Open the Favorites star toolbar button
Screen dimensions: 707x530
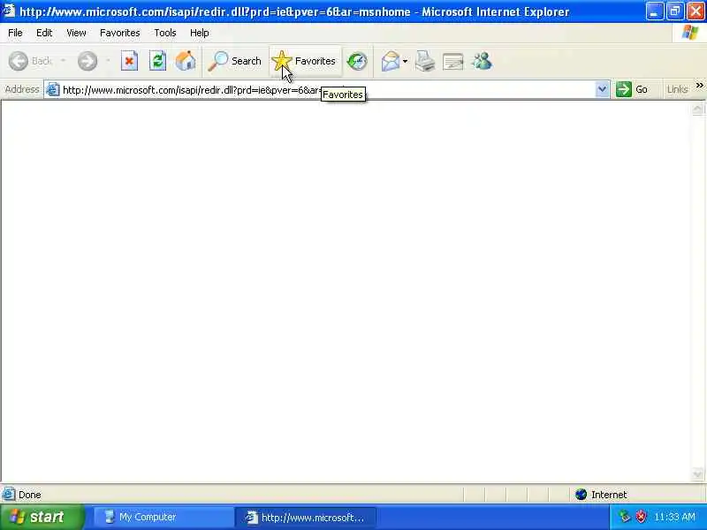tap(305, 61)
